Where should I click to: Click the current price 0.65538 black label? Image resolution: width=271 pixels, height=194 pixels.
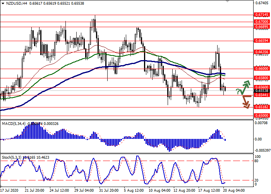(262, 91)
